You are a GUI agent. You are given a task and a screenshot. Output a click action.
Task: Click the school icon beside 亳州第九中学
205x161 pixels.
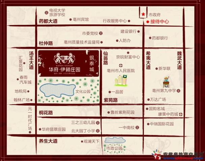click(178, 91)
